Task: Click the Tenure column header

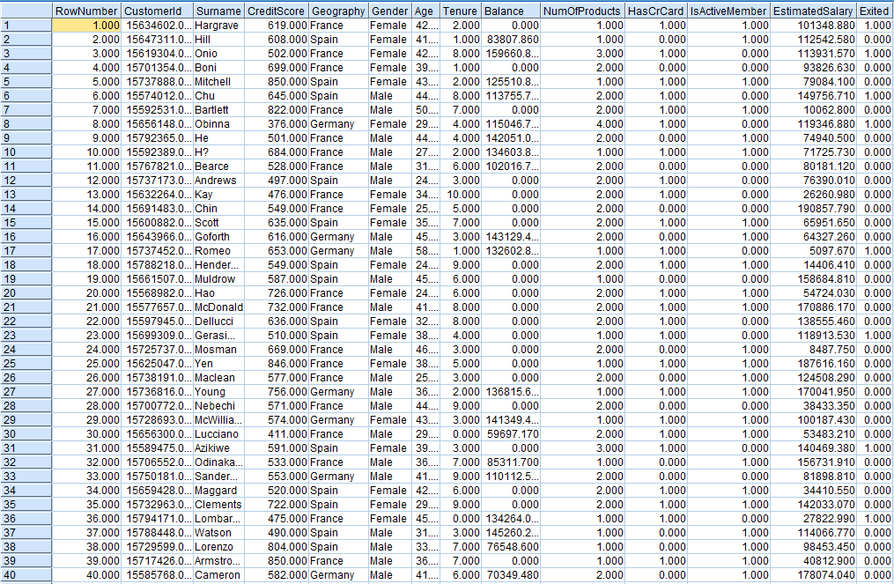Action: [461, 11]
